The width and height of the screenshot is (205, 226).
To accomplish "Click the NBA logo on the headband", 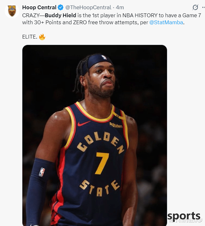I will coord(104,57).
